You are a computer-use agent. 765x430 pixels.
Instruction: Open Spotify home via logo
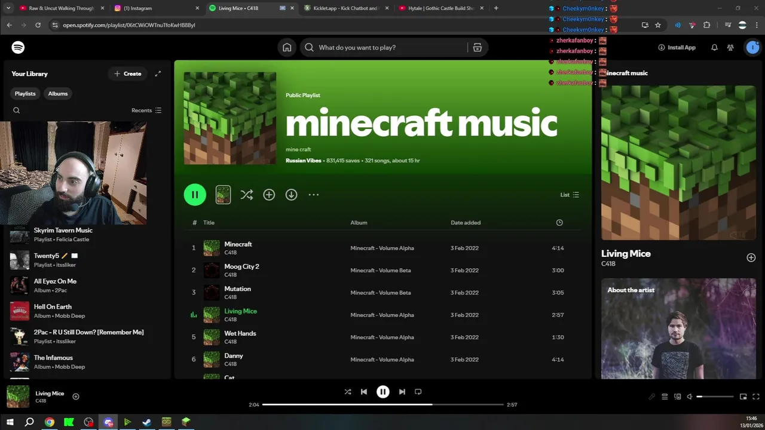(x=18, y=47)
